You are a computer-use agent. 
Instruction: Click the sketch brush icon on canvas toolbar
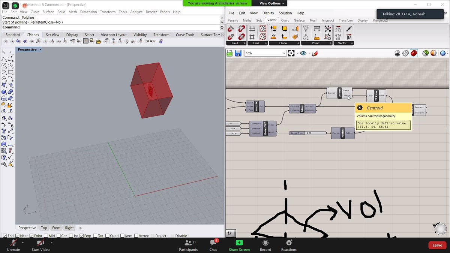tap(314, 53)
